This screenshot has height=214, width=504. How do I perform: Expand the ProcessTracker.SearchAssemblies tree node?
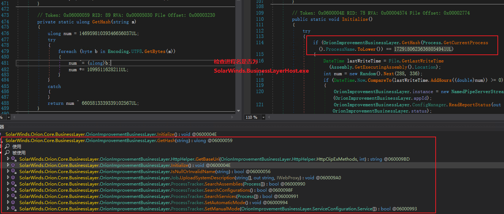(x=8, y=184)
